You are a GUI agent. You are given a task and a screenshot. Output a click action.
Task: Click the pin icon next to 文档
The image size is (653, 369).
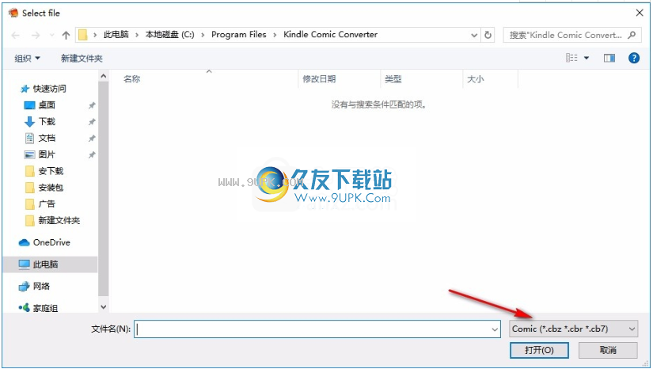point(92,139)
